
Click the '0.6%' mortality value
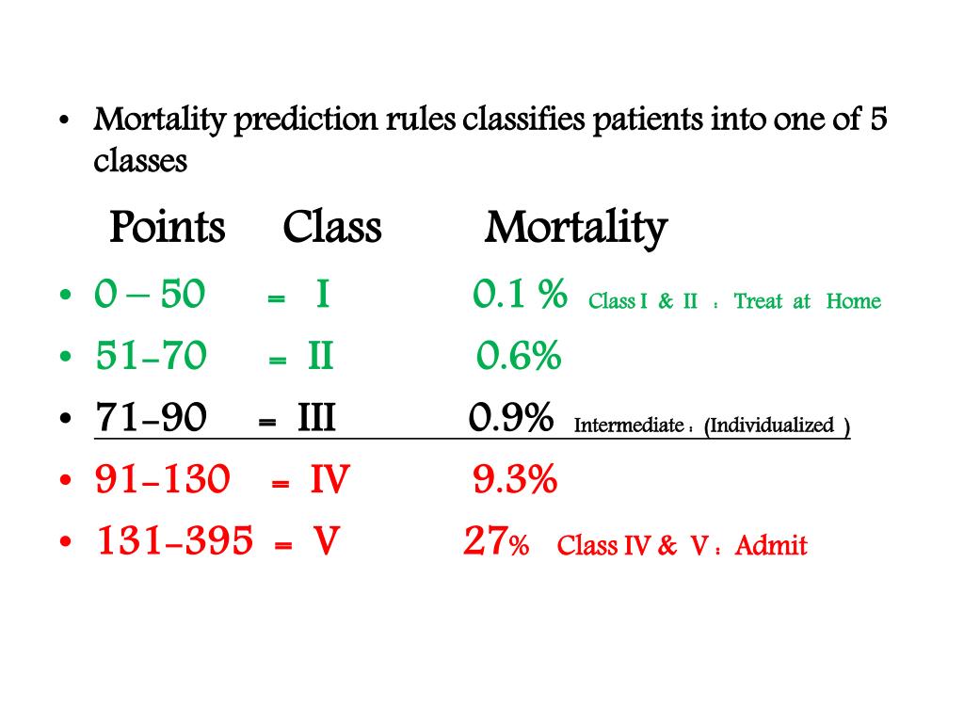click(x=519, y=357)
